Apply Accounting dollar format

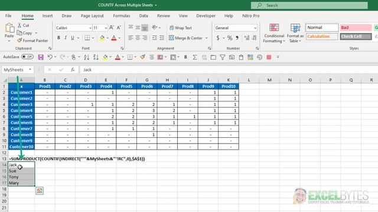(218, 38)
